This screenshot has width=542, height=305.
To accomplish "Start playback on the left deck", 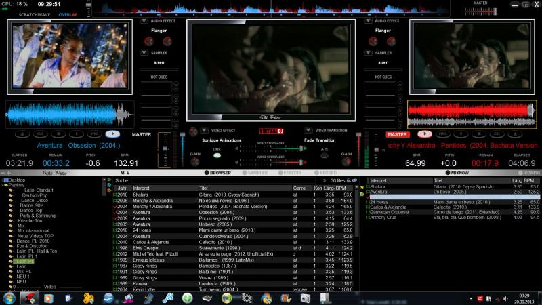I will [112, 134].
